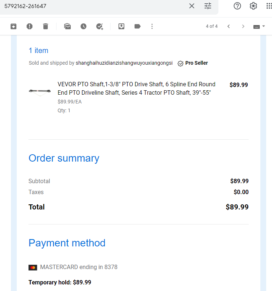Show advanced search options sliders

click(x=208, y=6)
